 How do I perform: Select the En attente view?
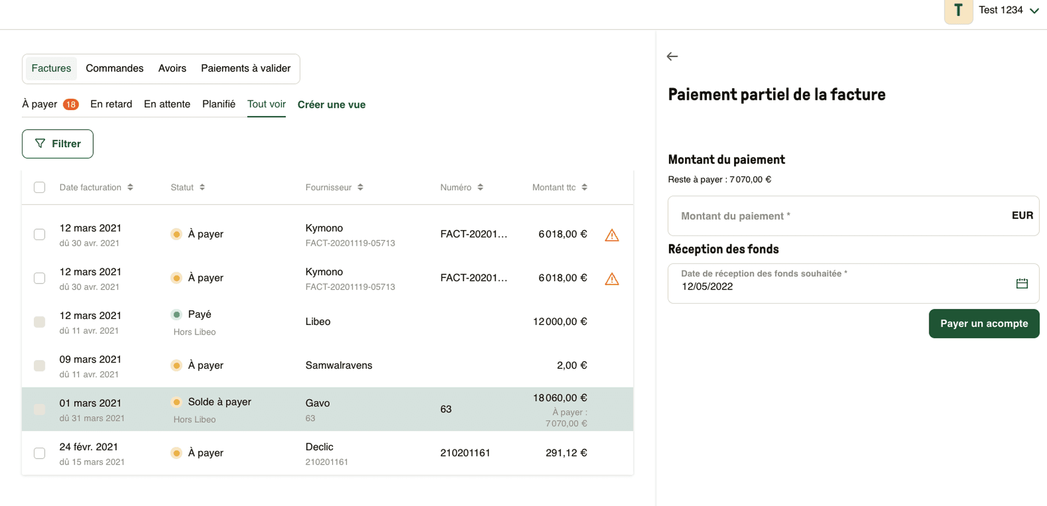tap(167, 104)
